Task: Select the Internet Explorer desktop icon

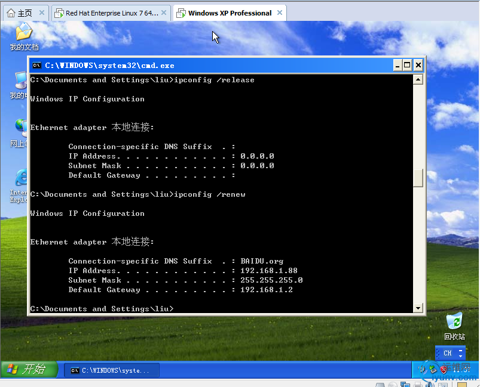Action: tap(20, 185)
